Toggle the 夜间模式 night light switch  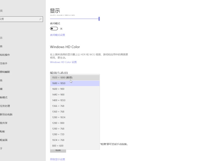coord(54,29)
